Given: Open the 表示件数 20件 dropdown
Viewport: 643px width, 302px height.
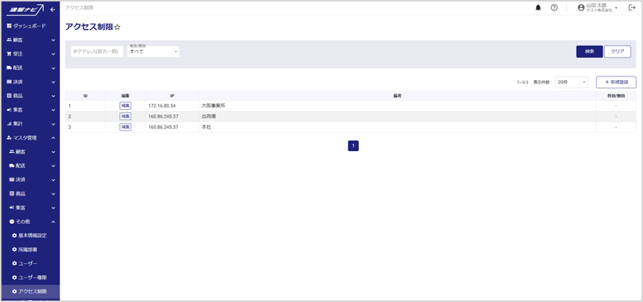Looking at the screenshot, I should pos(571,82).
